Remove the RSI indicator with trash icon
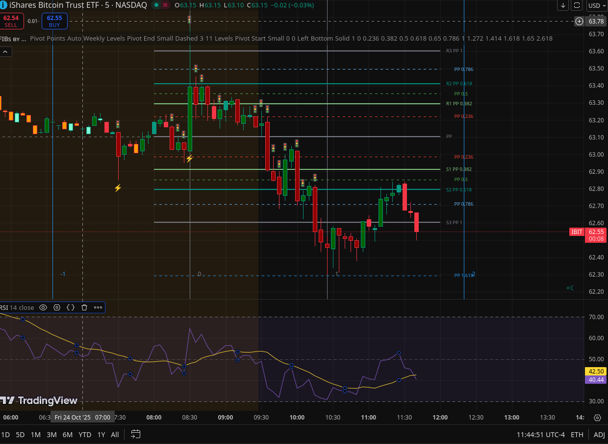 click(84, 307)
